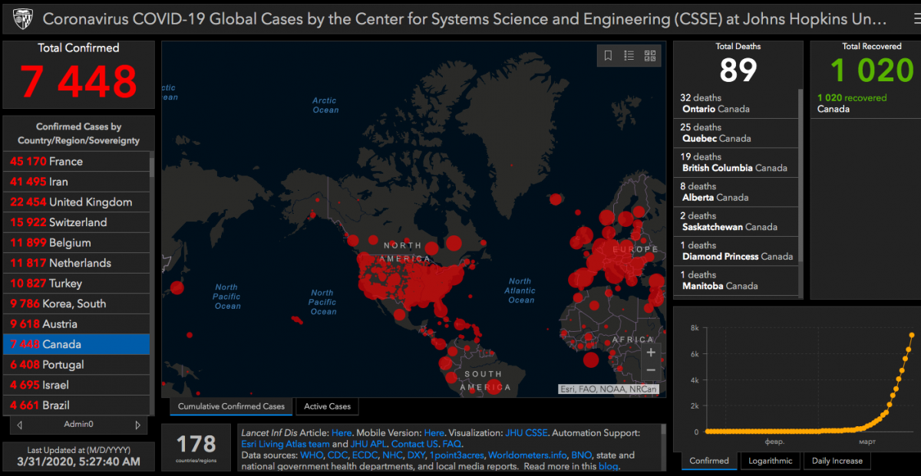
Task: Click '1 deaths Diamond Princess' entry
Action: pos(736,251)
